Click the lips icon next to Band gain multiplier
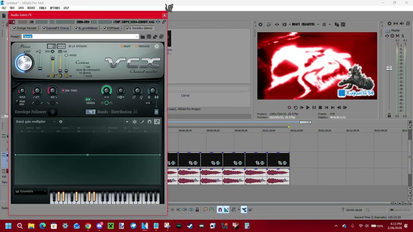The height and width of the screenshot is (232, 413). 61,121
